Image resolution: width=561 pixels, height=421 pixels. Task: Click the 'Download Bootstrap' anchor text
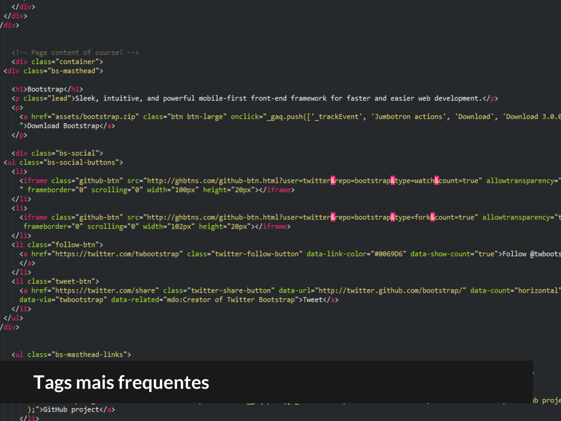64,126
